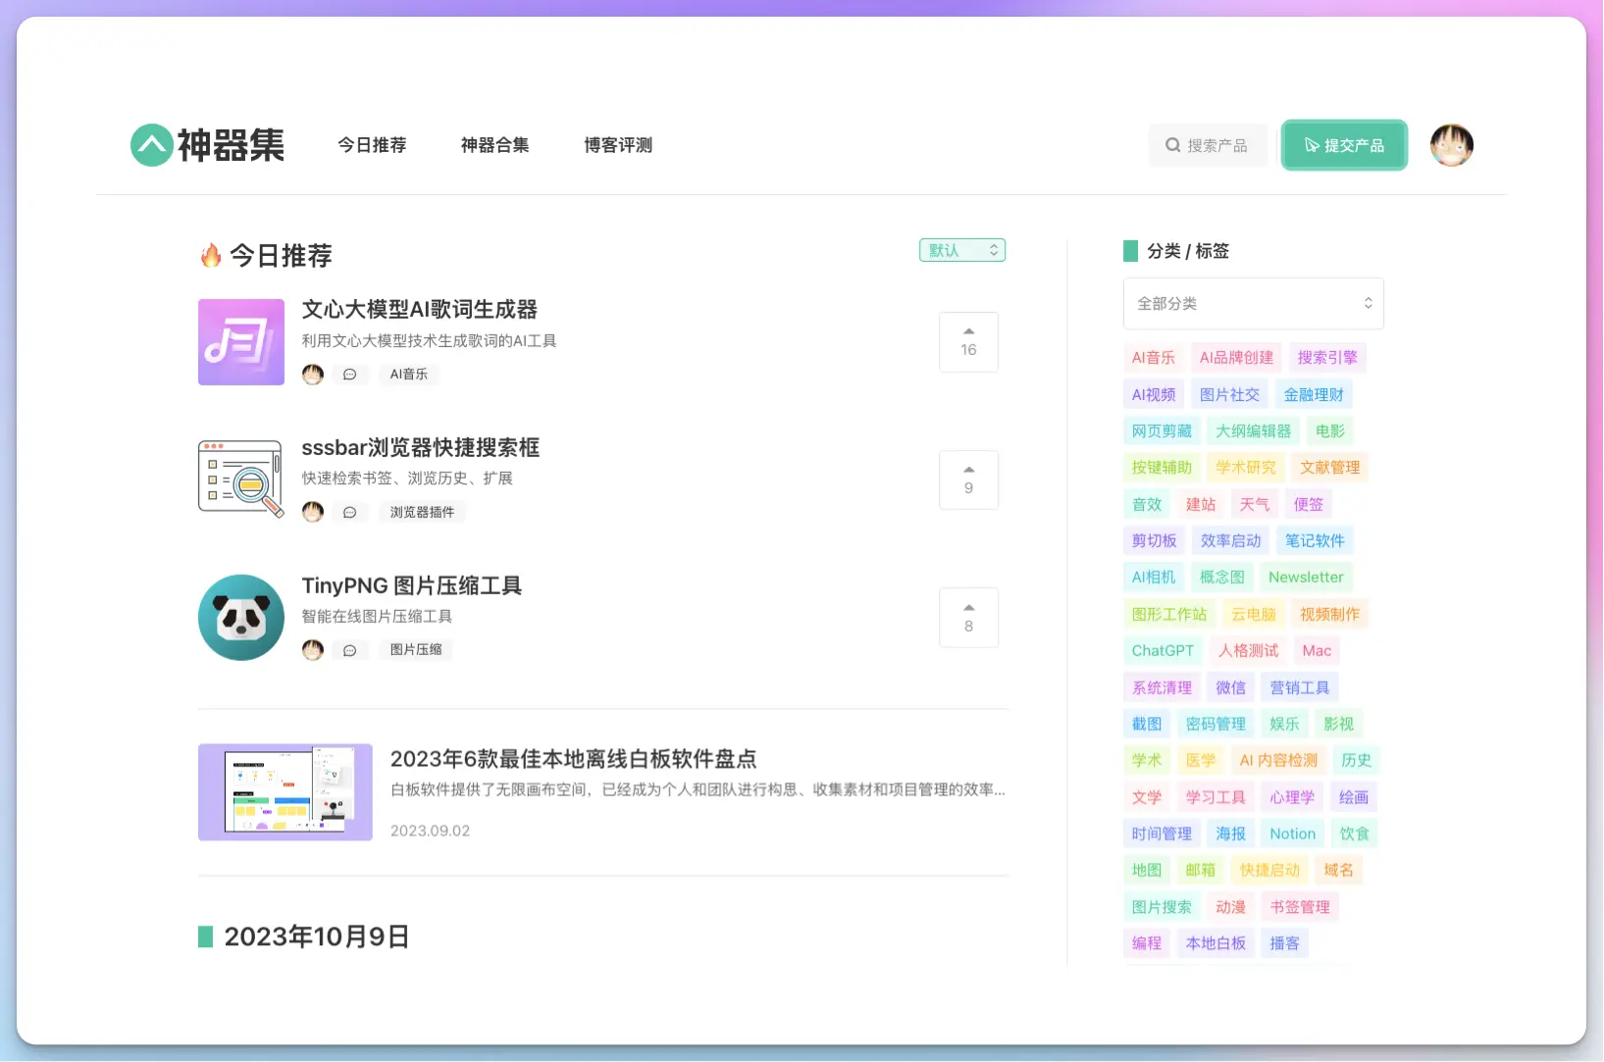Select the 电影 tag
Viewport: 1604px width, 1062px height.
1330,431
